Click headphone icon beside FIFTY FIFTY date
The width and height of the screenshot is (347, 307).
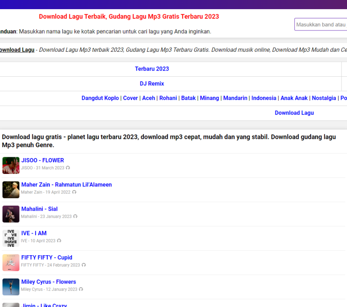coord(84,265)
